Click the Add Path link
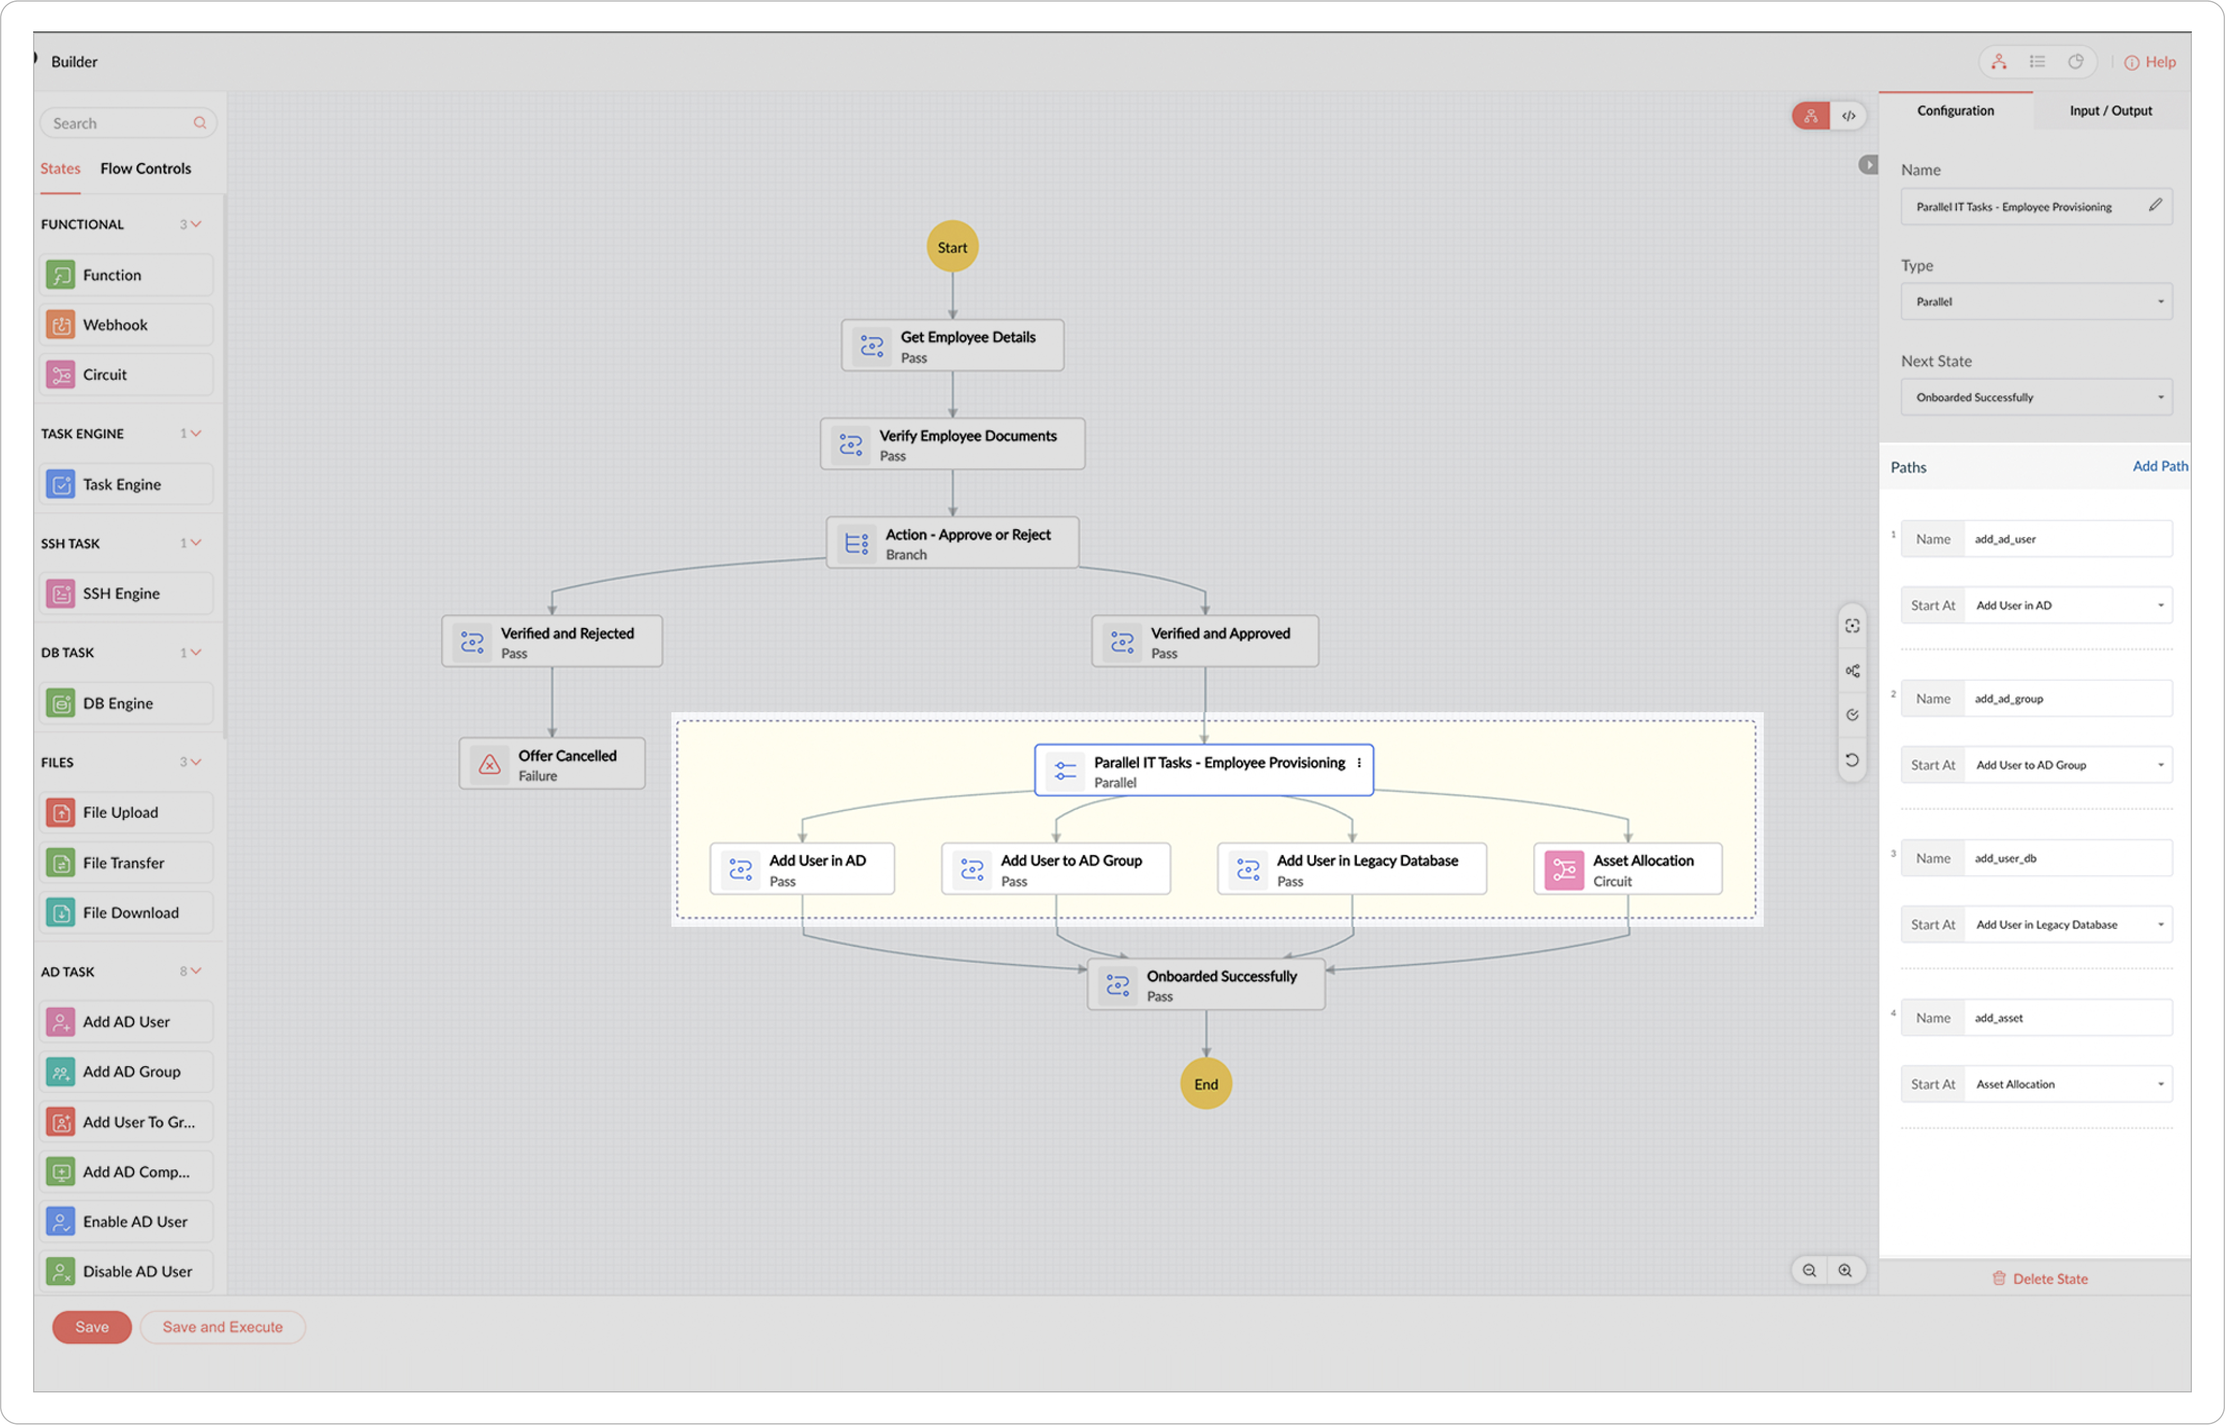Image resolution: width=2225 pixels, height=1425 pixels. pos(2159,466)
